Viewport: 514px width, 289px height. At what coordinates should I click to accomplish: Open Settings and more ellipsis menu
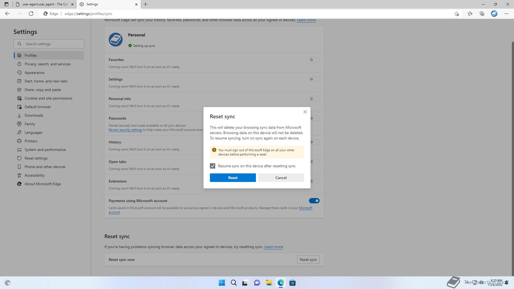coord(506,14)
